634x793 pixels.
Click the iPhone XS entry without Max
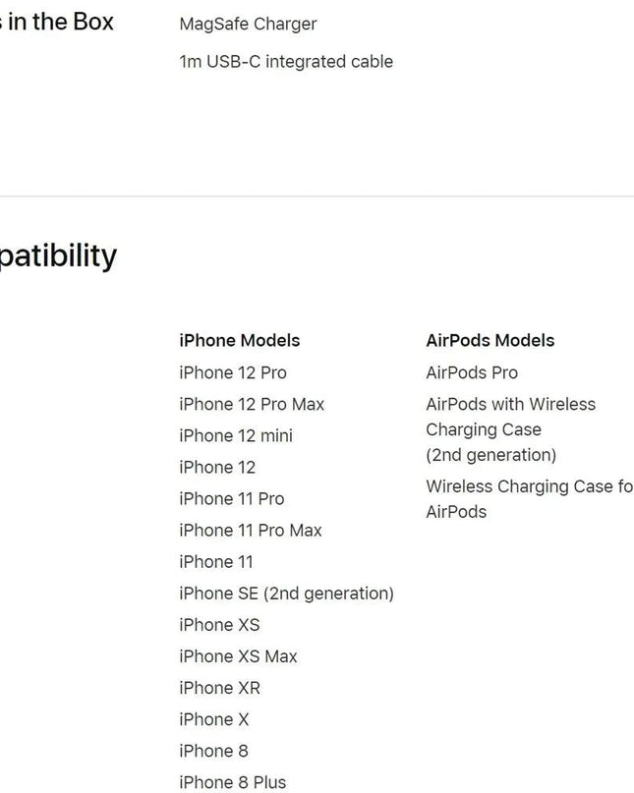coord(219,625)
